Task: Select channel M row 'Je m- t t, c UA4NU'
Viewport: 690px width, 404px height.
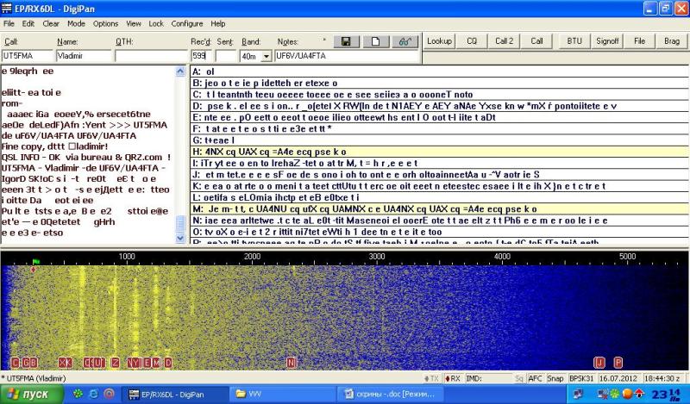Action: [440, 208]
